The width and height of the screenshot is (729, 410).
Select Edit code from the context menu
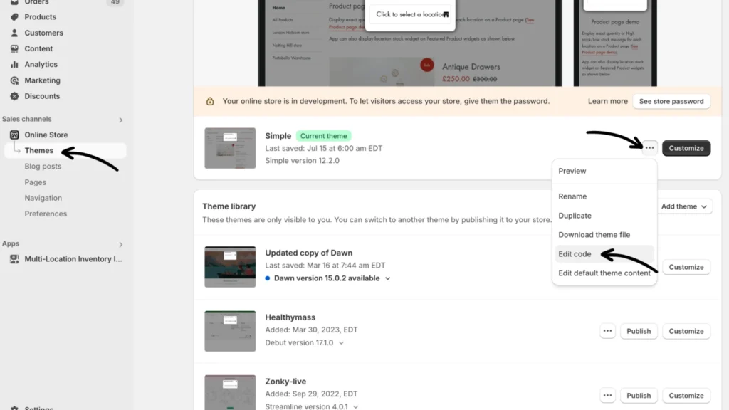click(x=575, y=254)
